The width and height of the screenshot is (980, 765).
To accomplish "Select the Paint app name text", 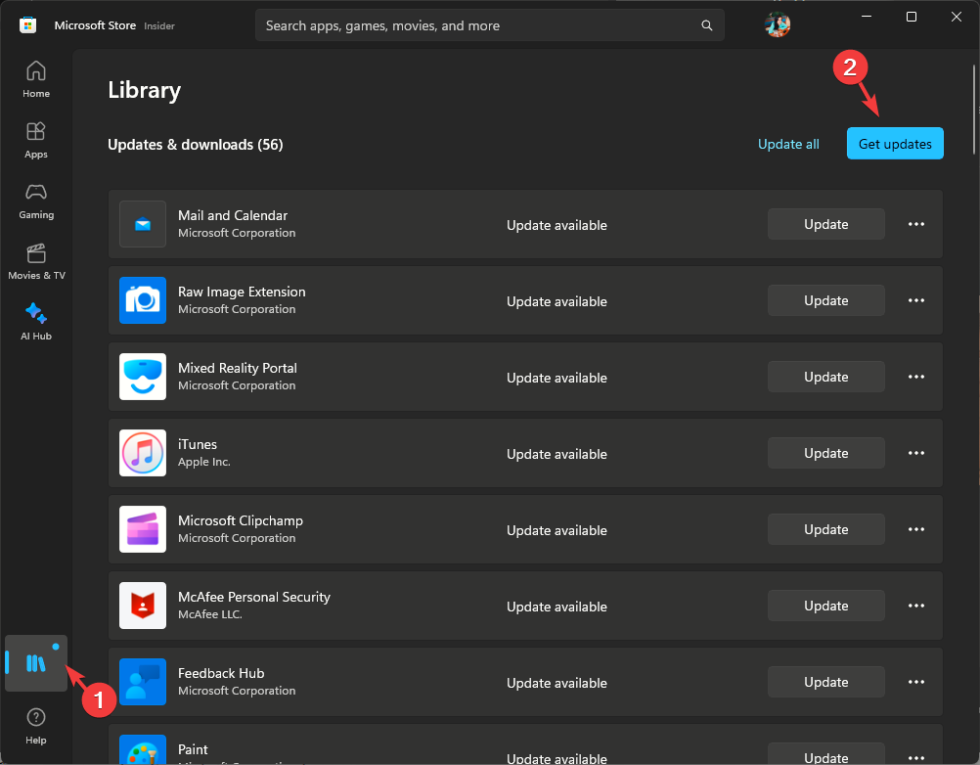I will pos(193,749).
